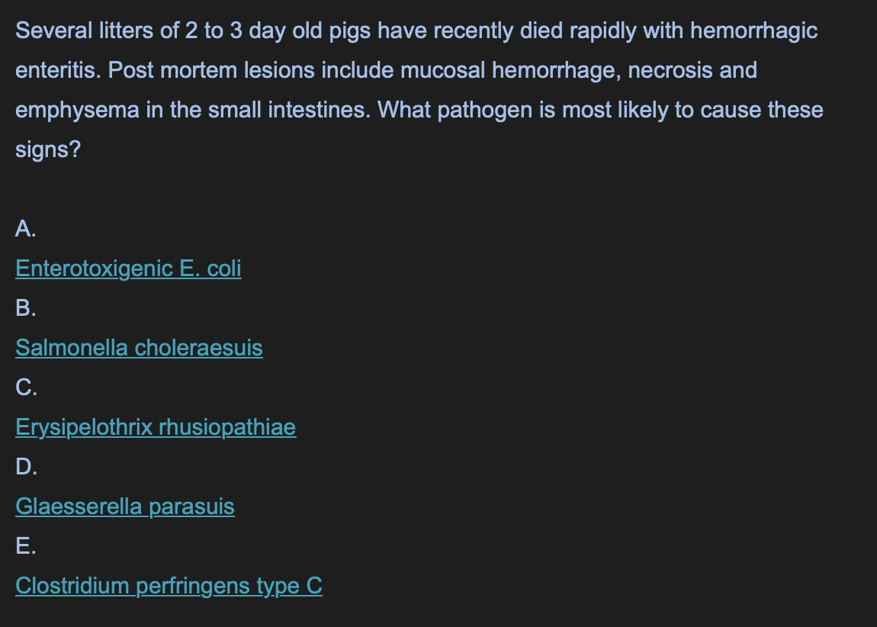
Task: Click 'rhusiopathiae' in the option C link
Action: pos(228,427)
